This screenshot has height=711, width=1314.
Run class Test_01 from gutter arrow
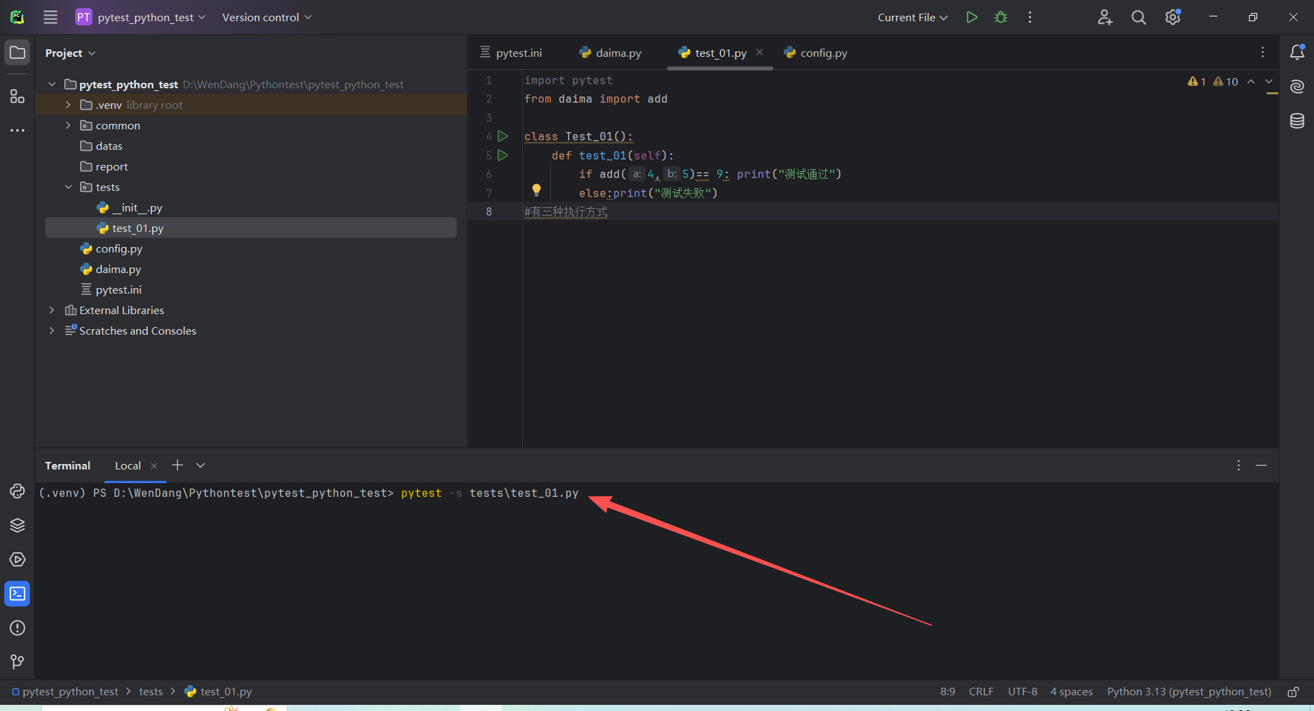(x=503, y=136)
